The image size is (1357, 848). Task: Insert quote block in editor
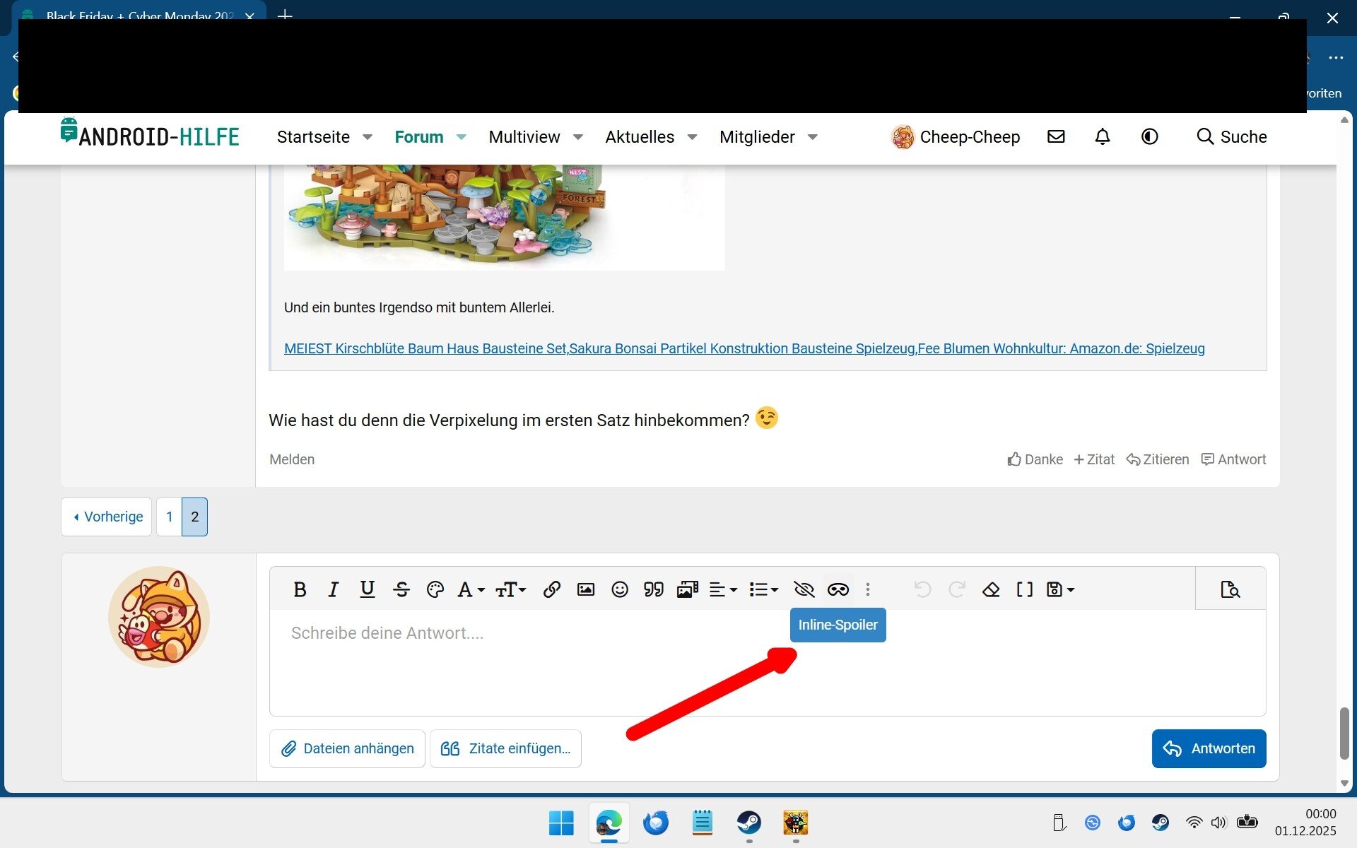(654, 589)
